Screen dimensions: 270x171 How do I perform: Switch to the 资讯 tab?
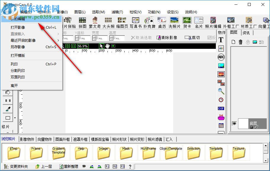point(247,33)
